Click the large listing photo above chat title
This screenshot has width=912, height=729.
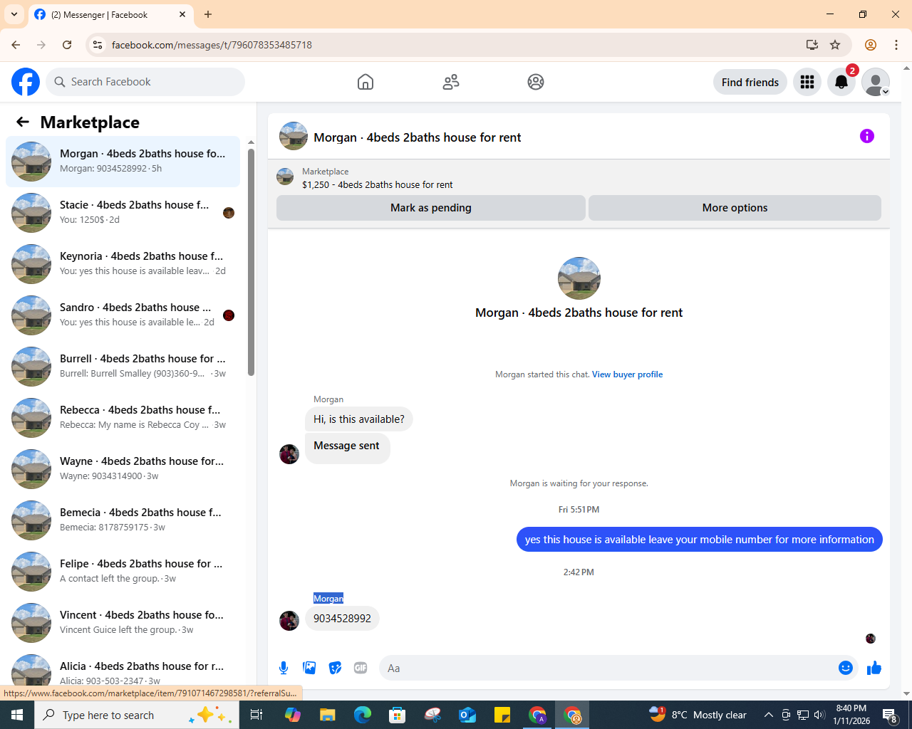[579, 278]
